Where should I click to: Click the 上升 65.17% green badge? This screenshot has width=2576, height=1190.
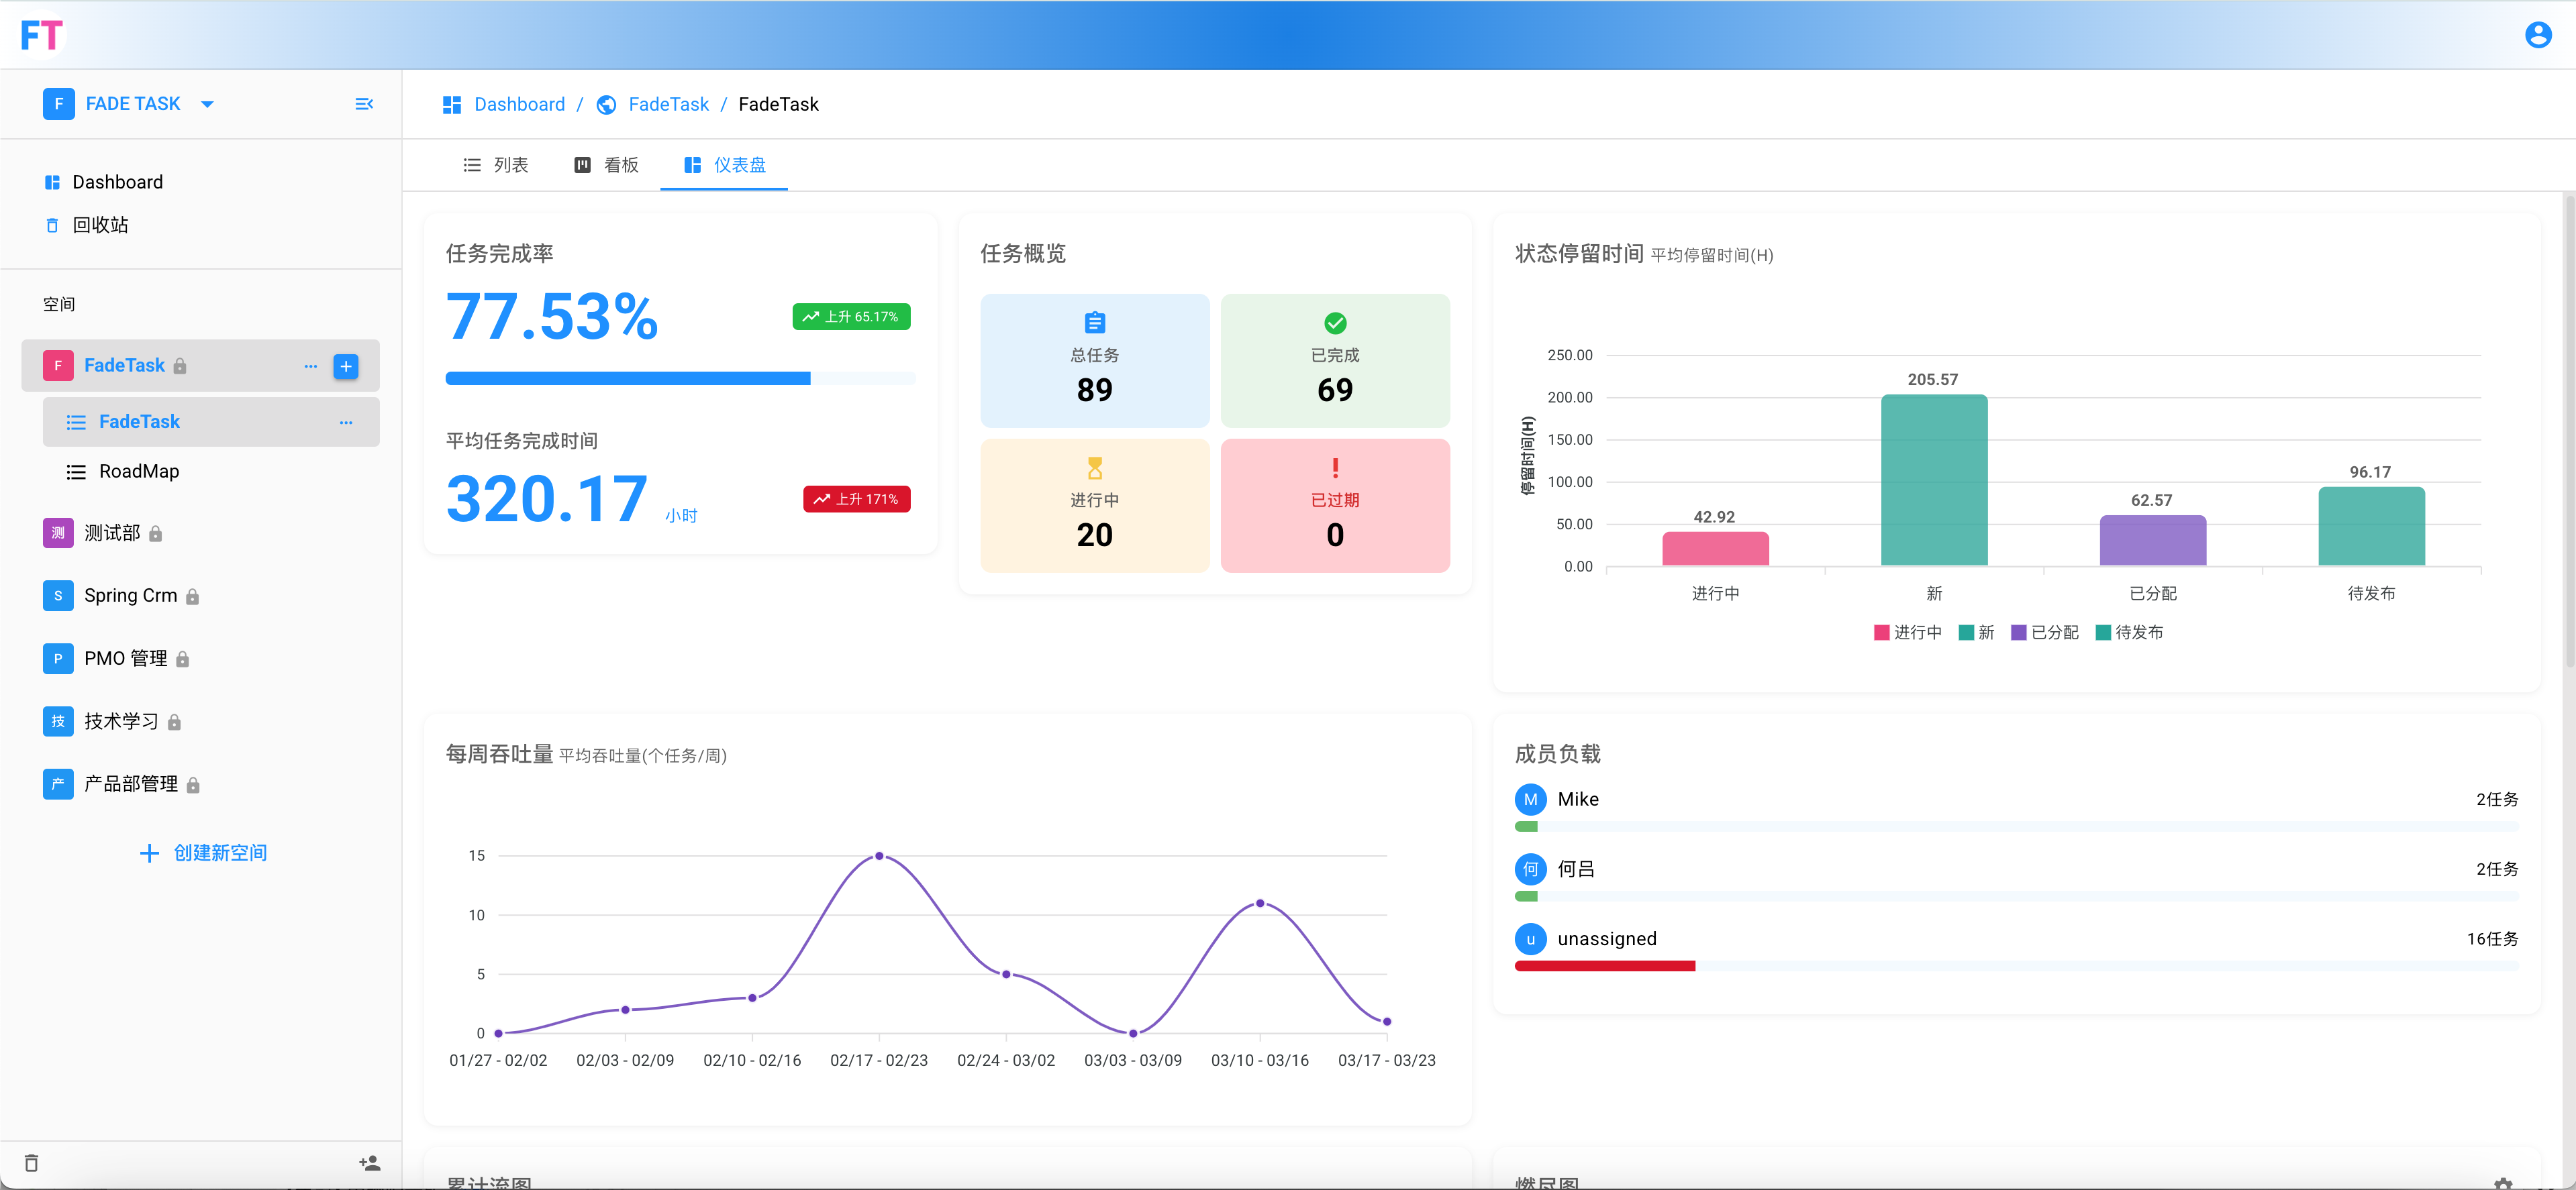pos(852,317)
